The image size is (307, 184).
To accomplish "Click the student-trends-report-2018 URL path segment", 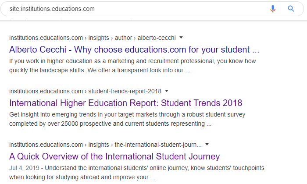I will click(125, 91).
